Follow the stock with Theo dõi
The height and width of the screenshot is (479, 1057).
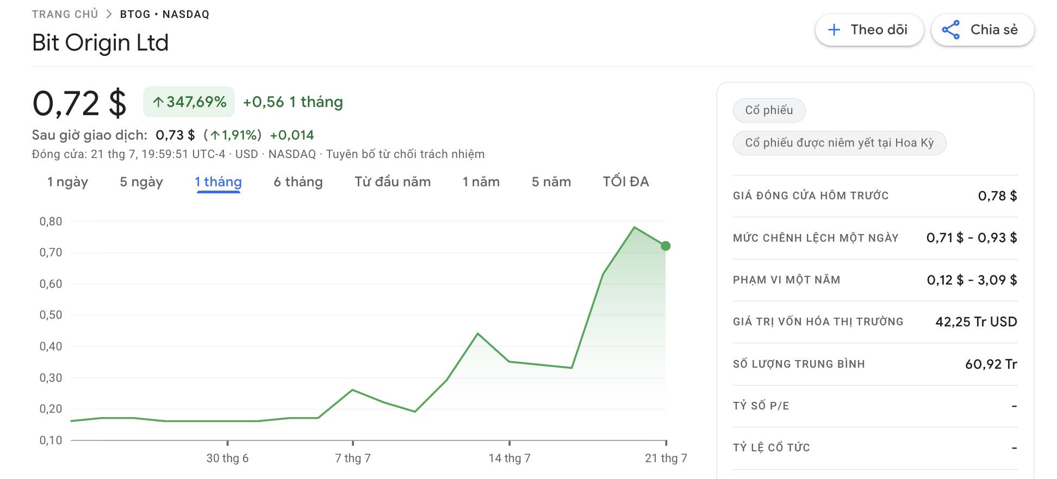869,30
